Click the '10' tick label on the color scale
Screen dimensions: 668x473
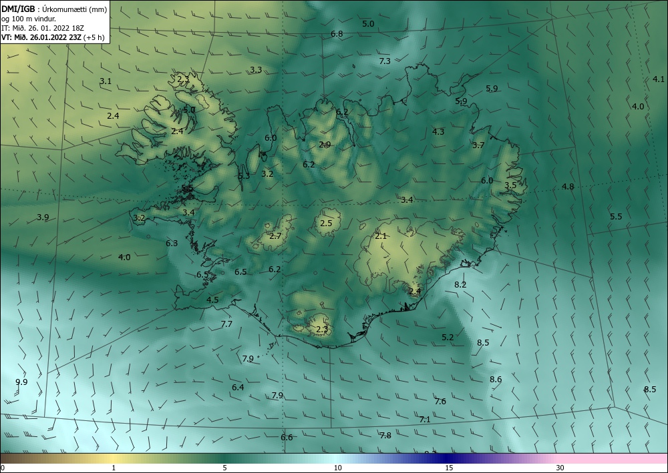pyautogui.click(x=338, y=468)
